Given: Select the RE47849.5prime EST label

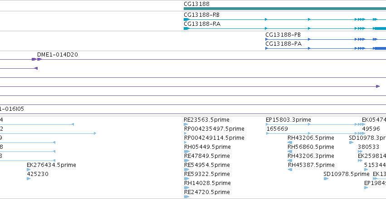Looking at the screenshot, I should click(207, 156).
